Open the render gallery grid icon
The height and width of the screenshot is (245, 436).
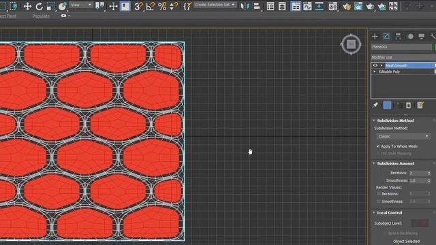tap(393, 6)
